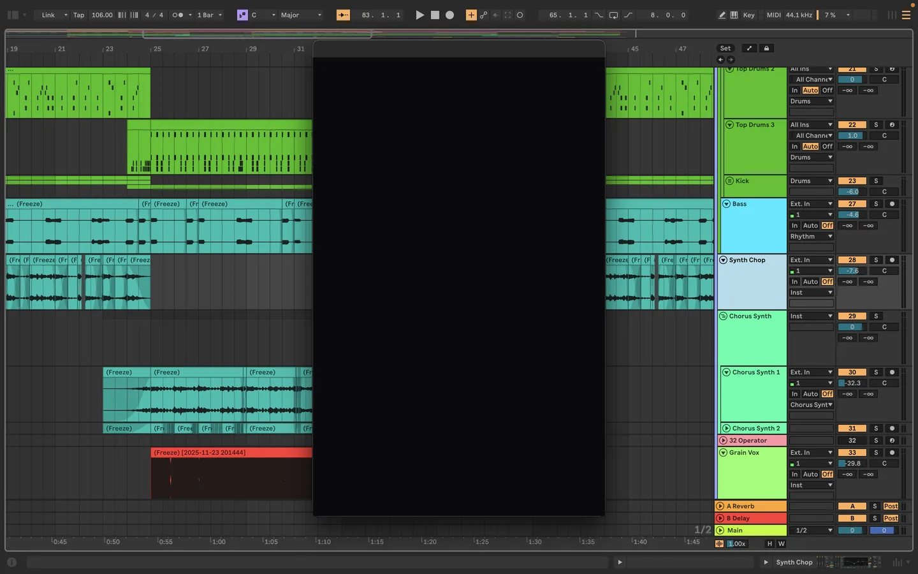Toggle MIDI Arrangement Overdub plus button
Image resolution: width=918 pixels, height=574 pixels.
pyautogui.click(x=471, y=15)
